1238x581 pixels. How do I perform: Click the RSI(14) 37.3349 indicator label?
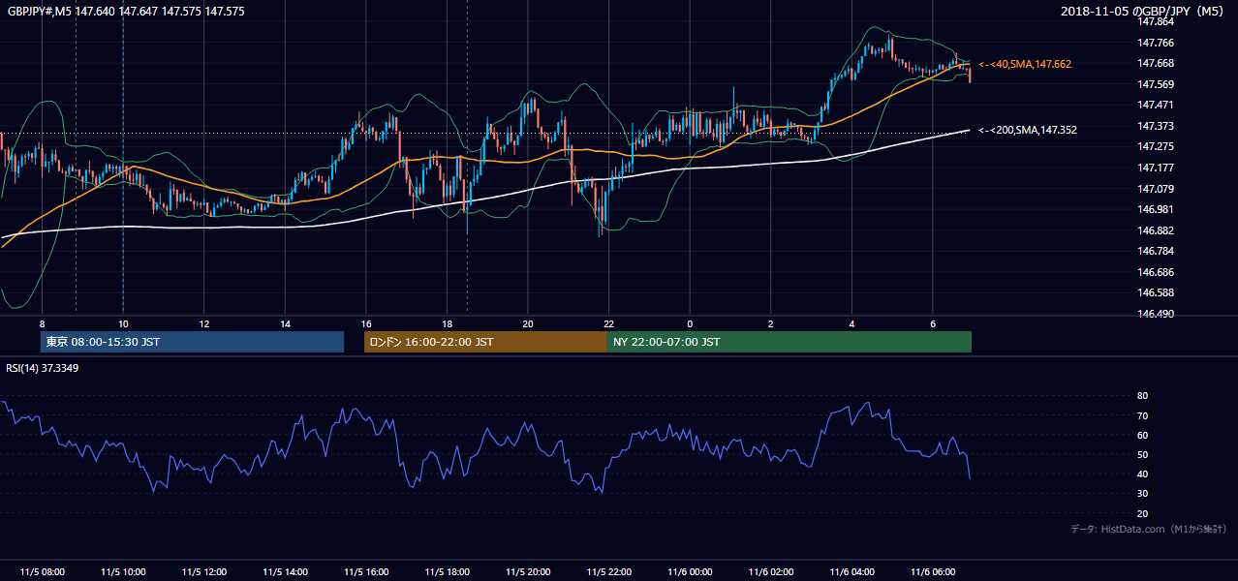[43, 368]
